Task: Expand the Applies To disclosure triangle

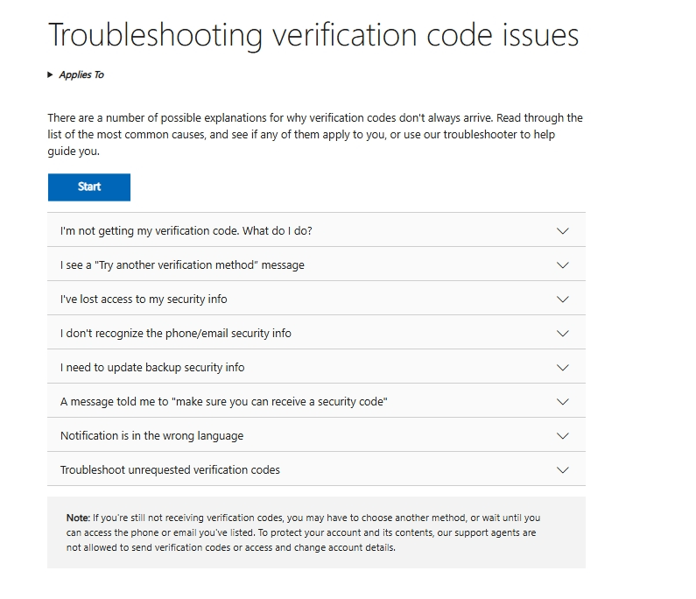Action: pyautogui.click(x=50, y=74)
